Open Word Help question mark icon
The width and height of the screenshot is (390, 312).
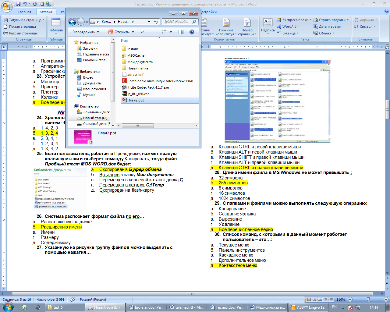point(387,12)
